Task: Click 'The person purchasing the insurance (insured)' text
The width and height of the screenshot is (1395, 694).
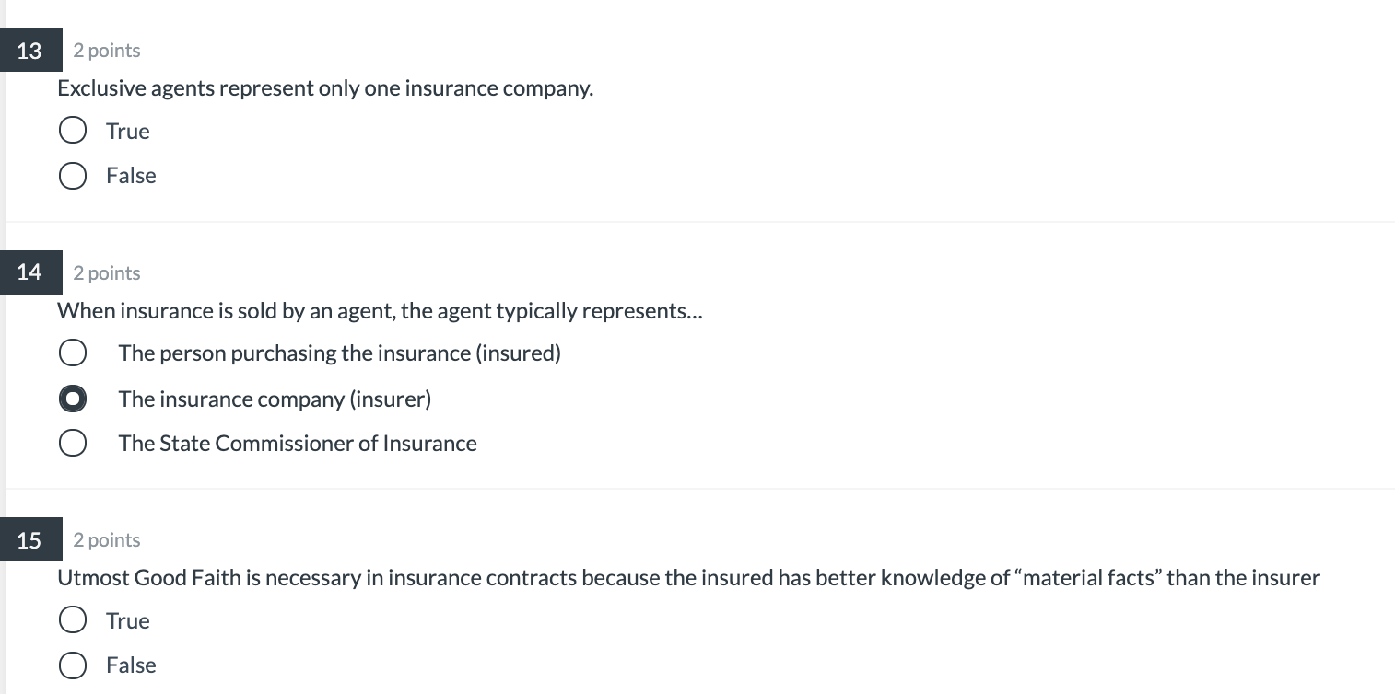Action: click(339, 353)
